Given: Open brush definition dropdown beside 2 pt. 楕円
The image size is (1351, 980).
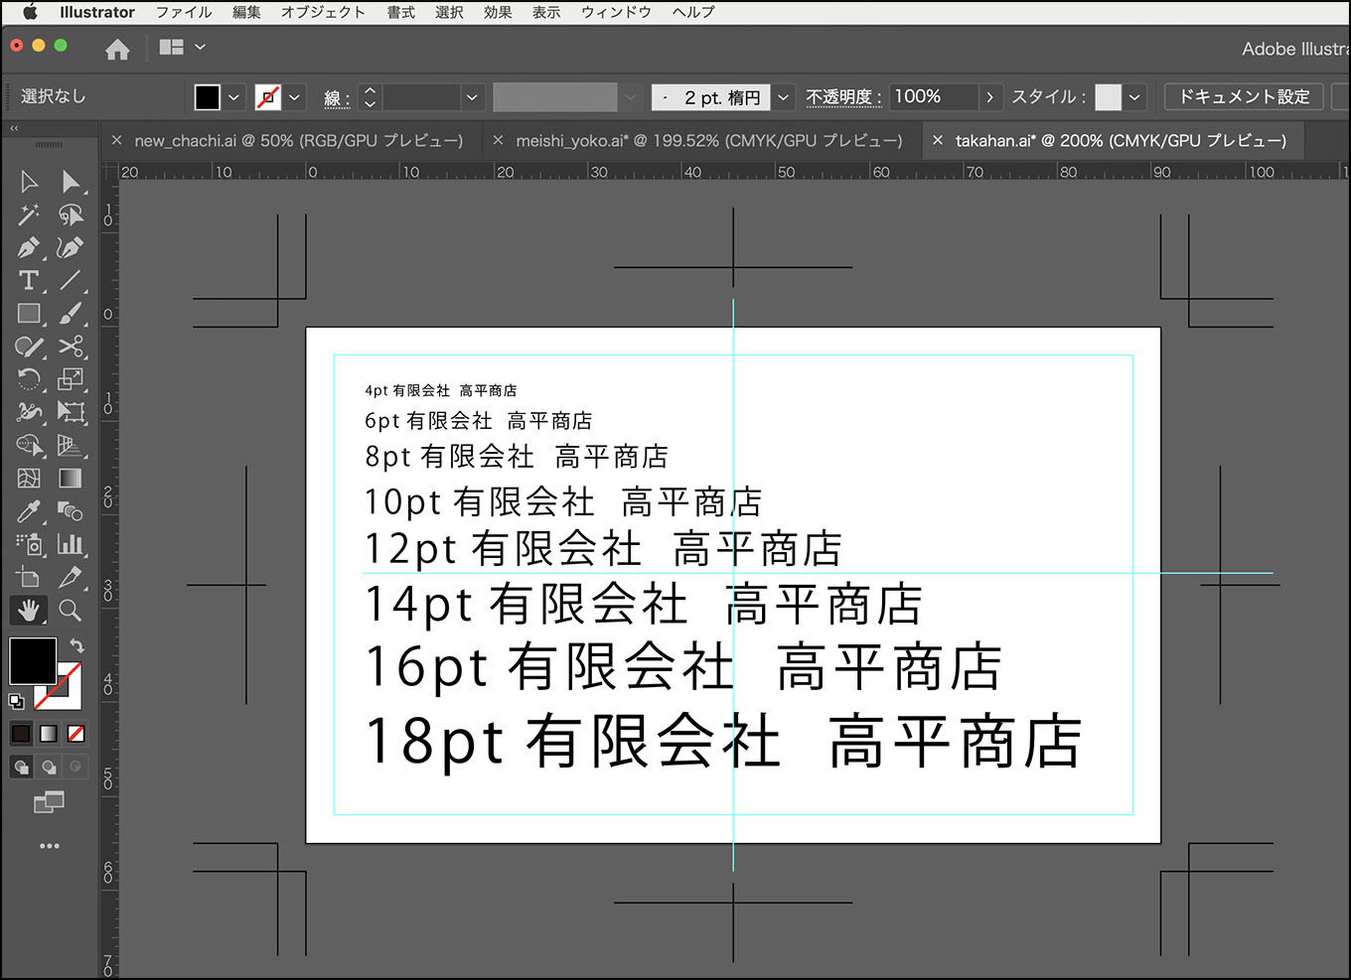Looking at the screenshot, I should click(783, 97).
